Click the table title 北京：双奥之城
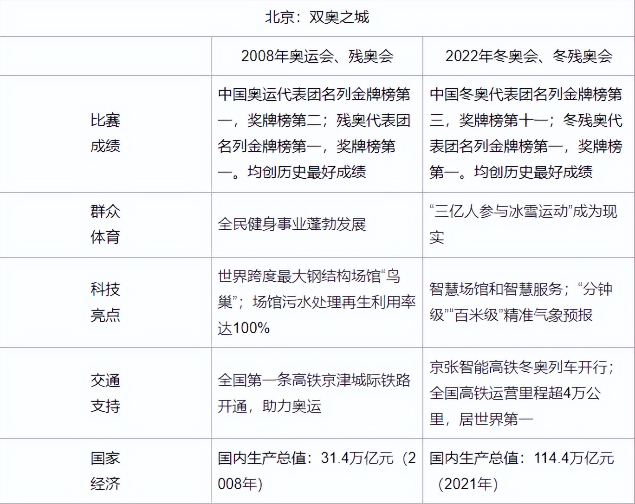Screen dimensions: 635x504 [x=317, y=18]
